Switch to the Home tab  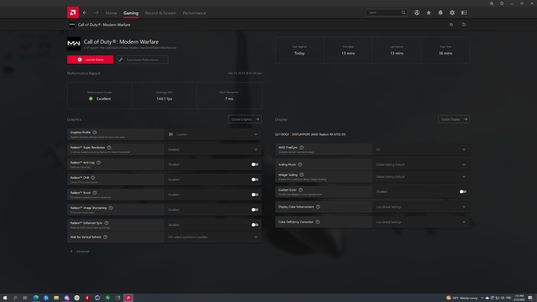point(111,13)
